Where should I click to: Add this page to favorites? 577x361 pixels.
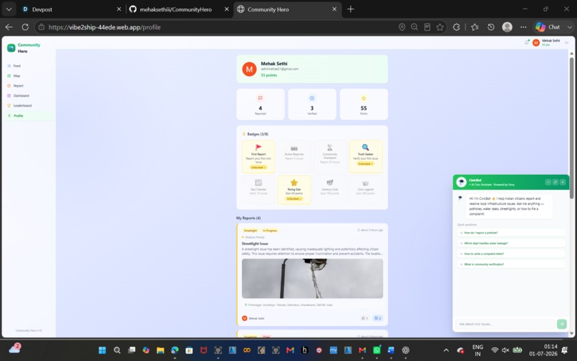click(x=440, y=27)
